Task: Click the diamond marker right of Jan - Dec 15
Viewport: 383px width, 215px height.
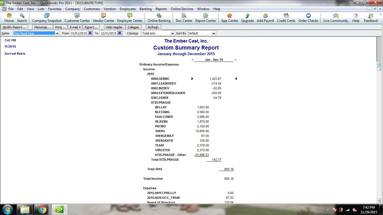Action: [236, 60]
